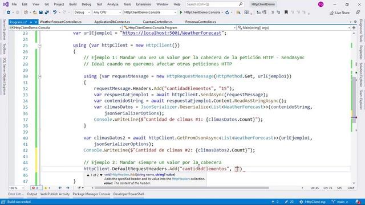Open the Output panel tab

pos(32,194)
